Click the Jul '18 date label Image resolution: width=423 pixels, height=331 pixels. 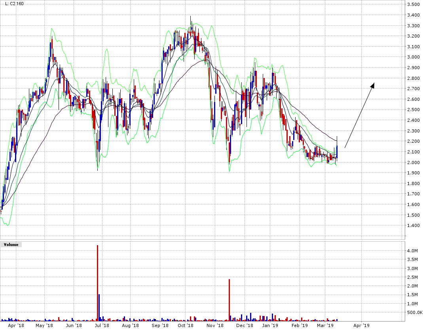pos(102,325)
